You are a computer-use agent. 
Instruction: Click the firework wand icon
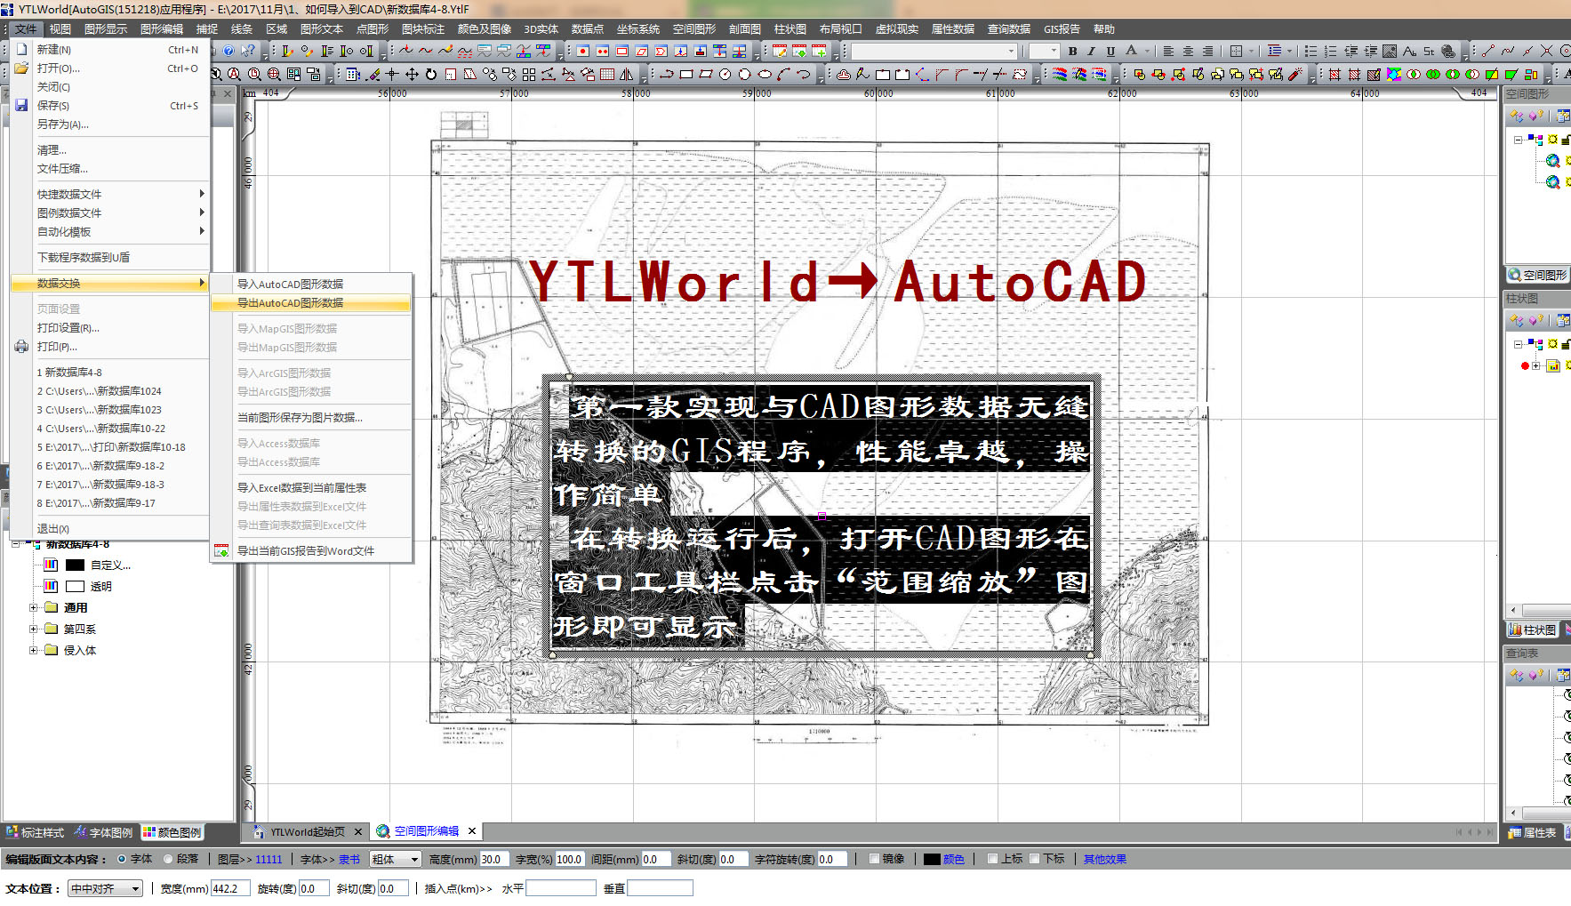click(x=1295, y=75)
